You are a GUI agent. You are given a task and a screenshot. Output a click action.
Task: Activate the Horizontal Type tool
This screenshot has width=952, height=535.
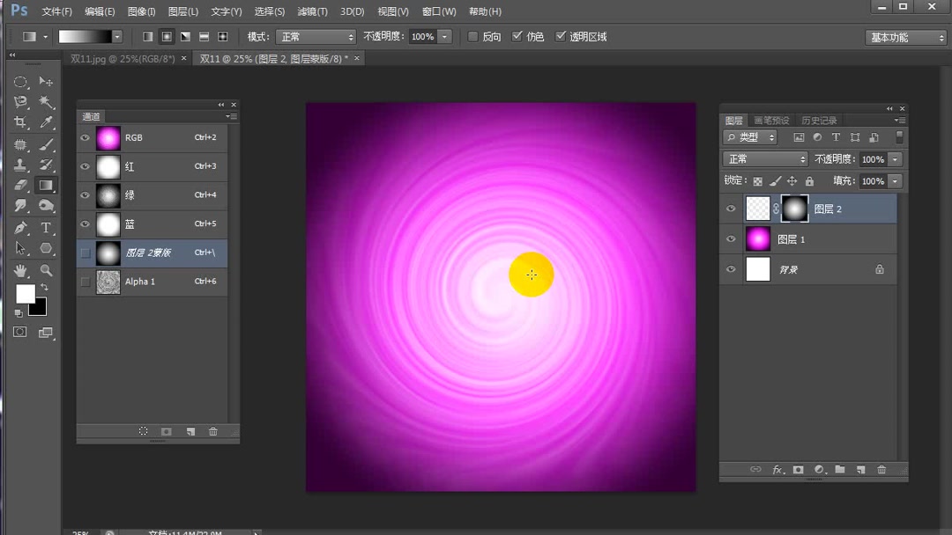pos(46,228)
